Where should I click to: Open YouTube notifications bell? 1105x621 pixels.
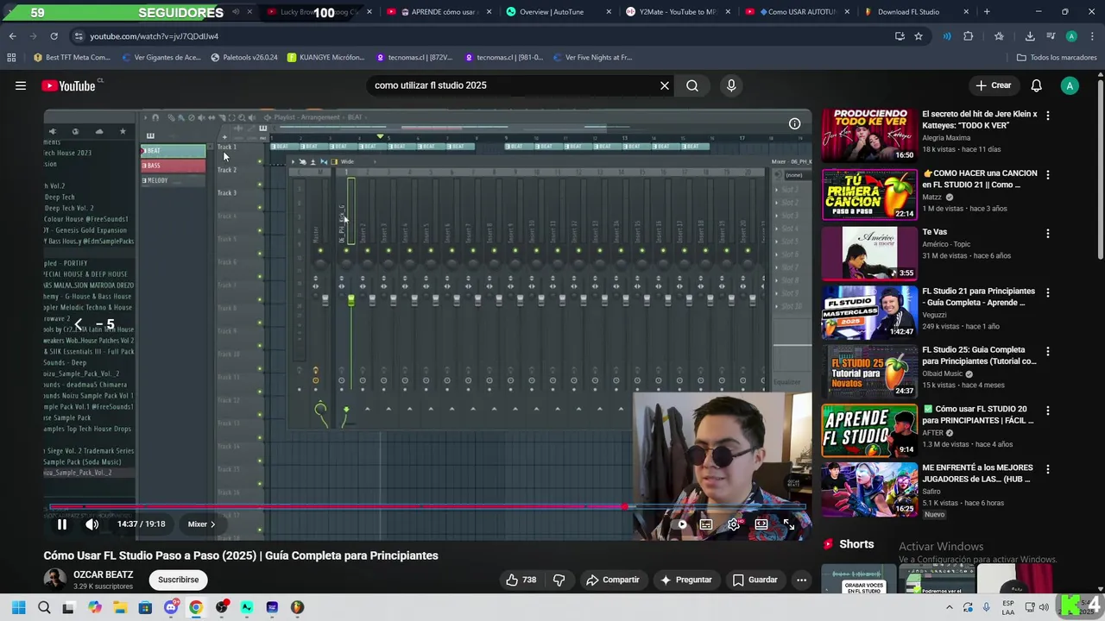[x=1036, y=85]
